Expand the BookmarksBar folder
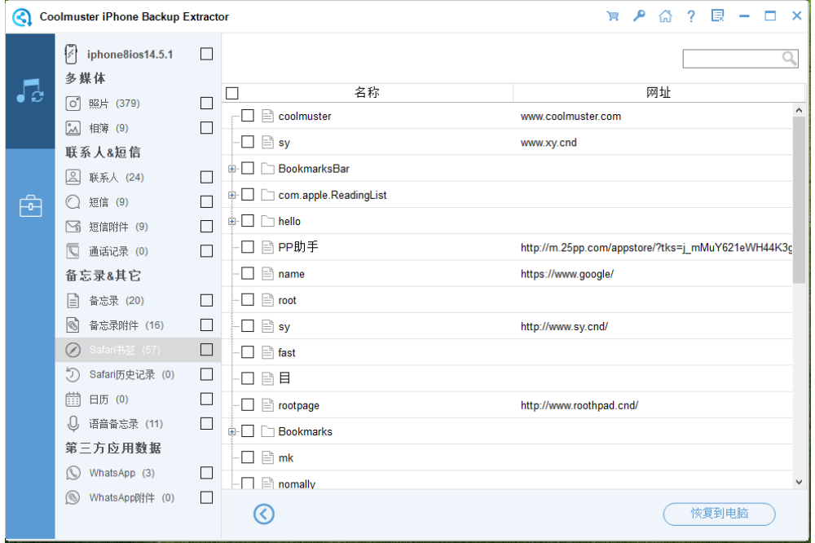 click(232, 169)
